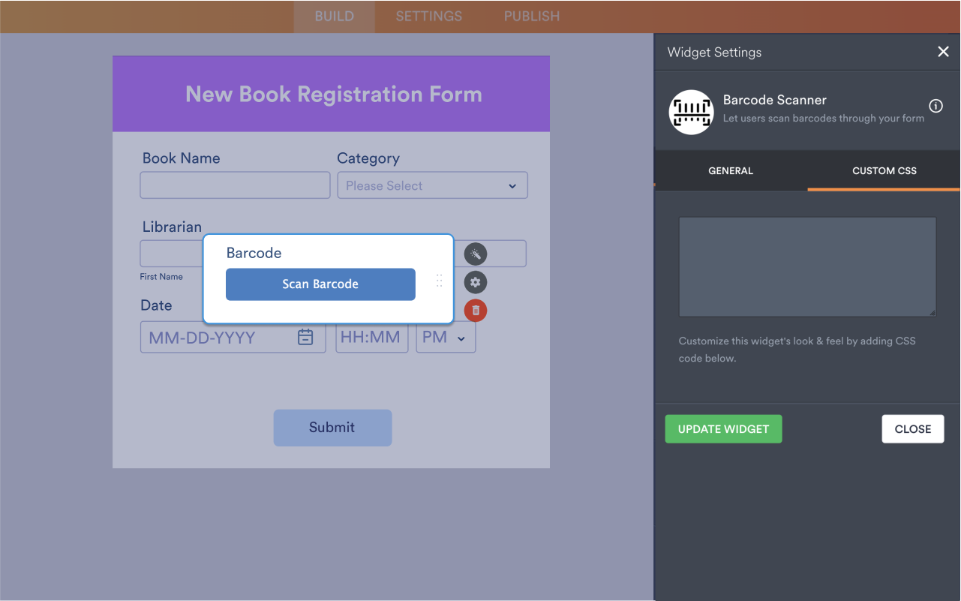
Task: Grab the drag handle next to Scan Barcode
Action: click(x=439, y=280)
